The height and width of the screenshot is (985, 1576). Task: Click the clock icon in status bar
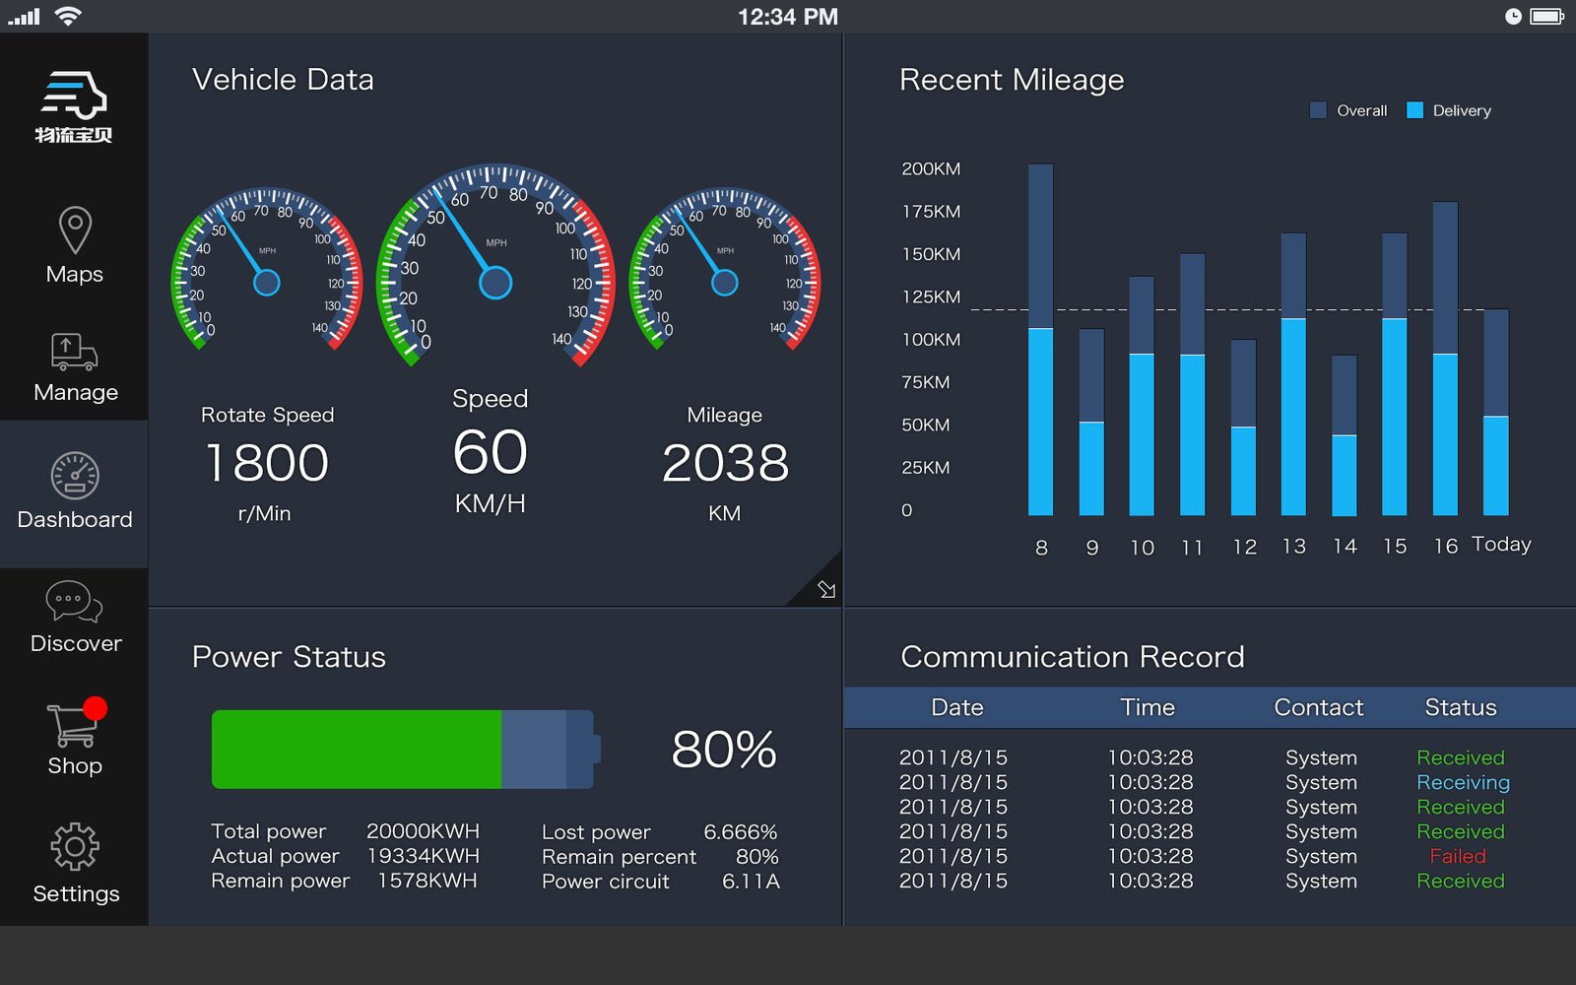[x=1513, y=17]
